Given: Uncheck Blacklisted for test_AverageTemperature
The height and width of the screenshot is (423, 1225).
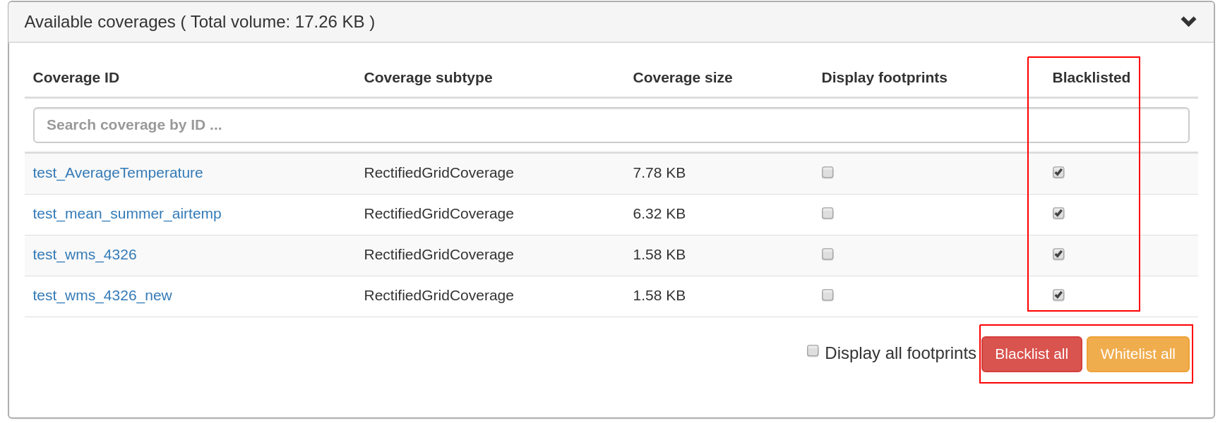Looking at the screenshot, I should tap(1058, 172).
